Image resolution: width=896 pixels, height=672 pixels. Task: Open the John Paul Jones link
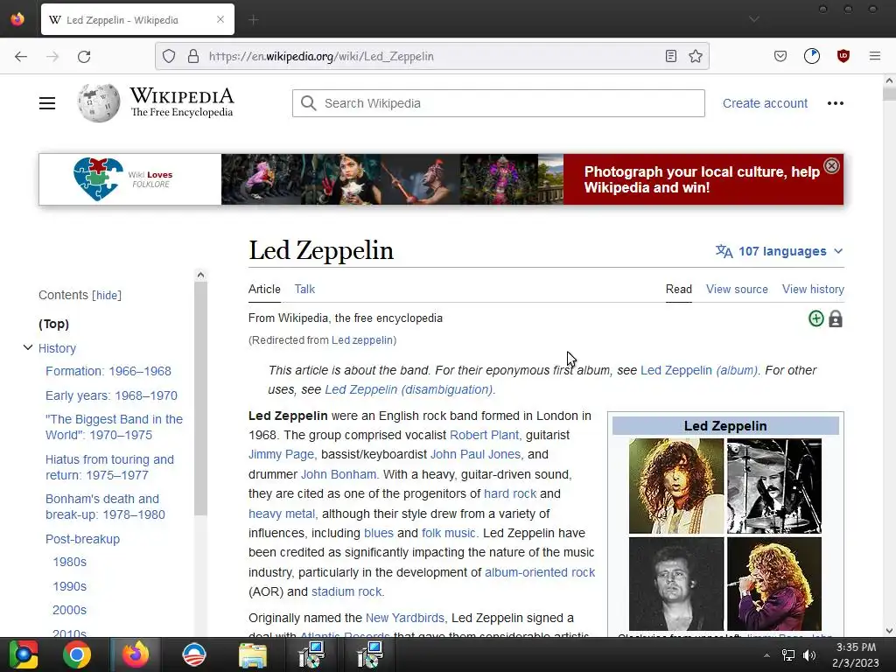pos(475,454)
